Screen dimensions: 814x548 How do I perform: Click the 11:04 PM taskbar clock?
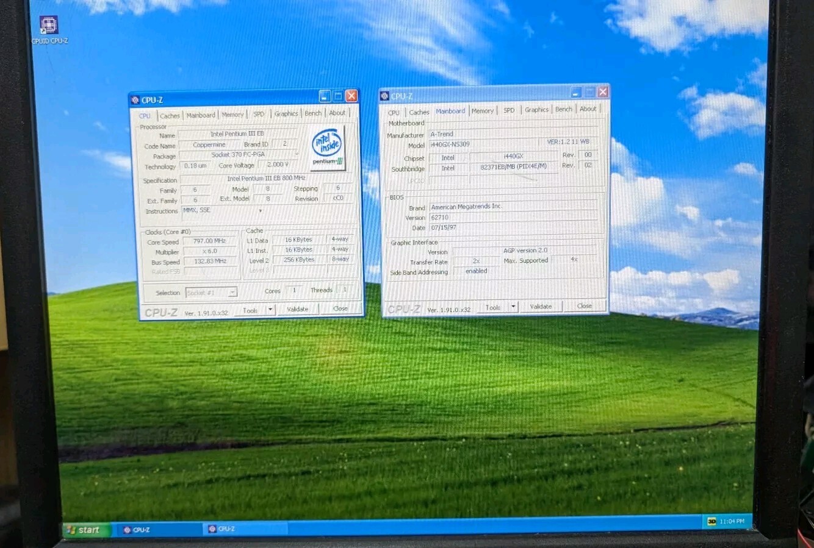(732, 521)
